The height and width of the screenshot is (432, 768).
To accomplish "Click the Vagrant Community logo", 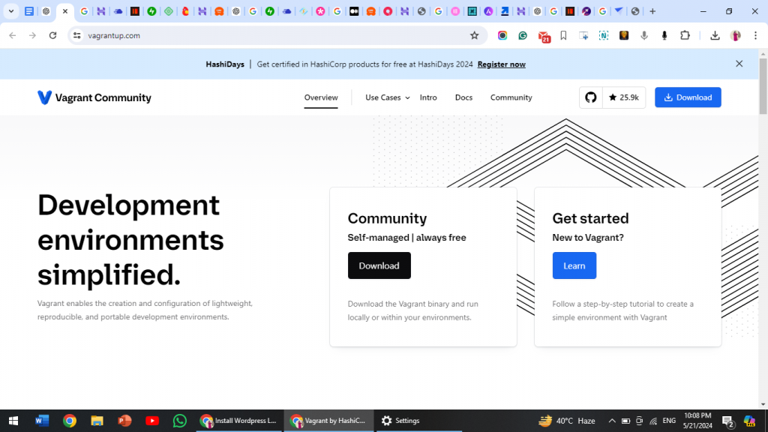I will 94,97.
